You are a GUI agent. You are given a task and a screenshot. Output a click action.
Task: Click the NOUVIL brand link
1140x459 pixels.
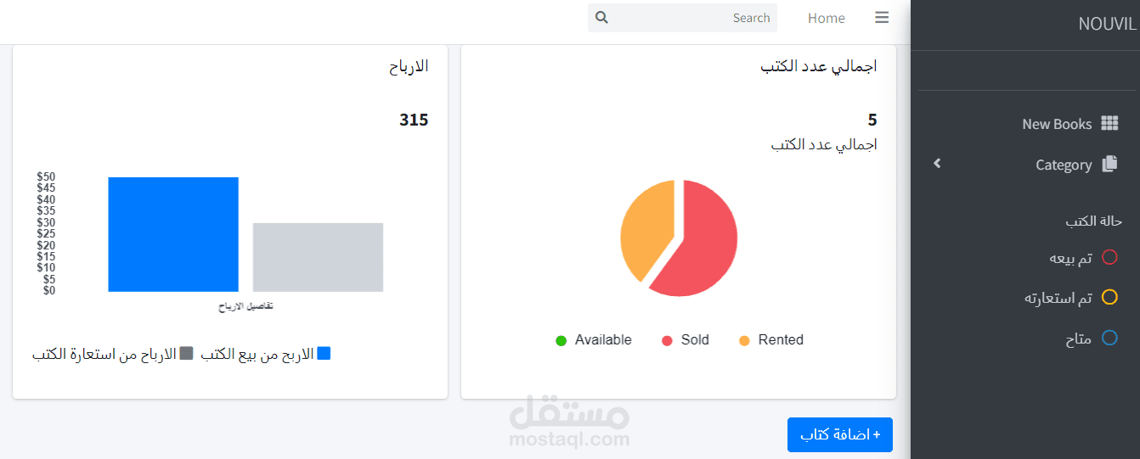point(1107,24)
